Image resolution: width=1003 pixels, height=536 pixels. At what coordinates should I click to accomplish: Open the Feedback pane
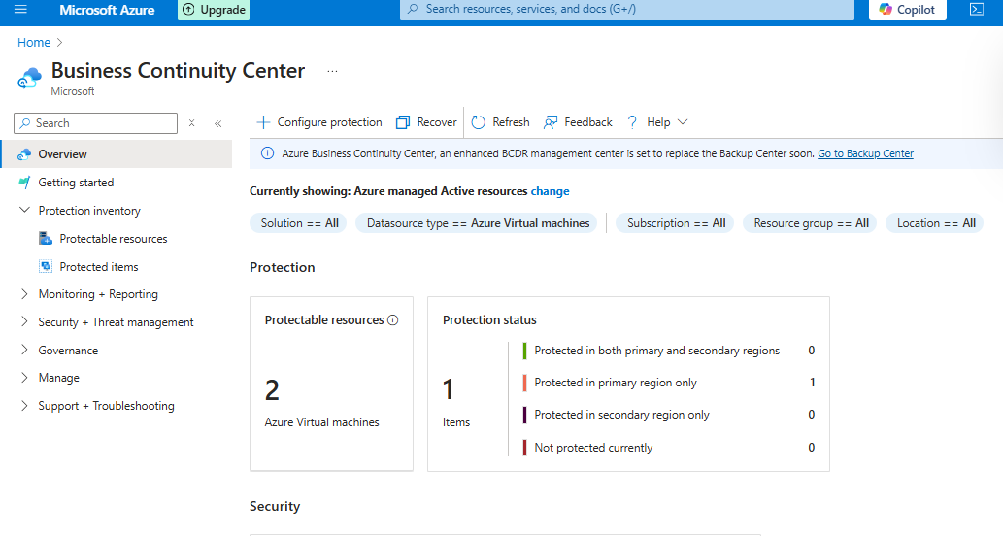(579, 122)
